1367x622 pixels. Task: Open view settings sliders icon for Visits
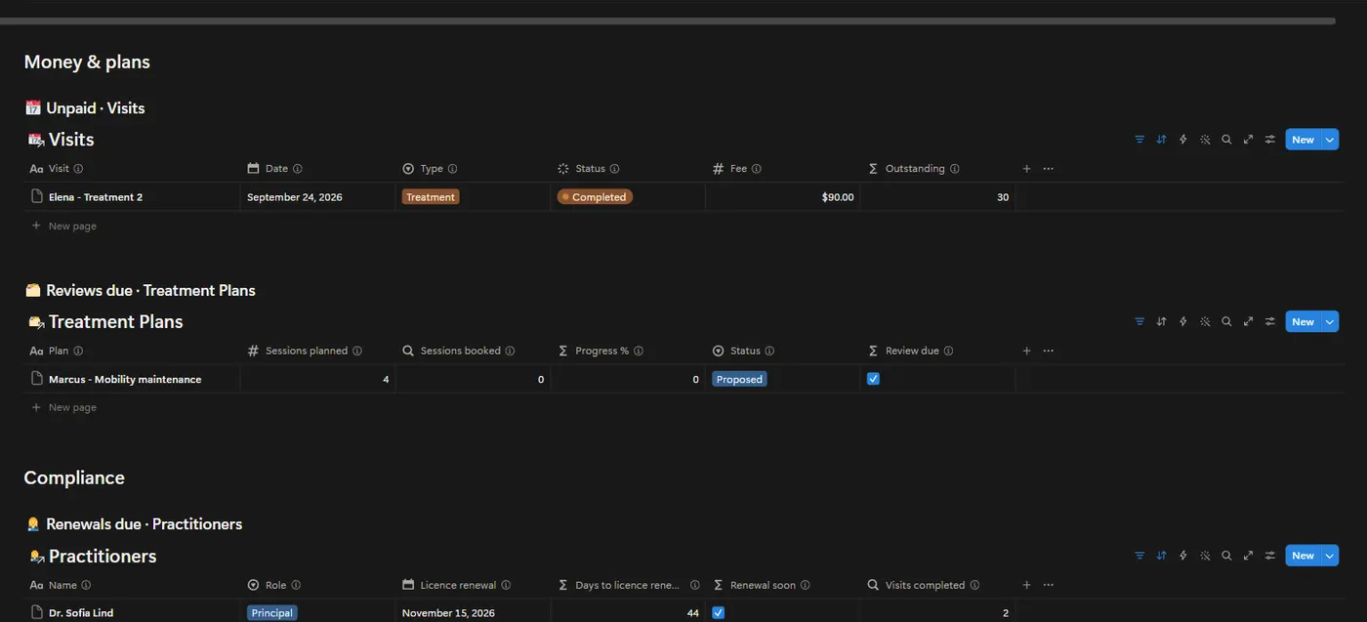point(1270,140)
